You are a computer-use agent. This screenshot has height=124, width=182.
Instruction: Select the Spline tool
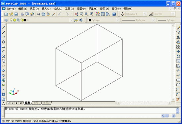pyautogui.click(x=4, y=66)
